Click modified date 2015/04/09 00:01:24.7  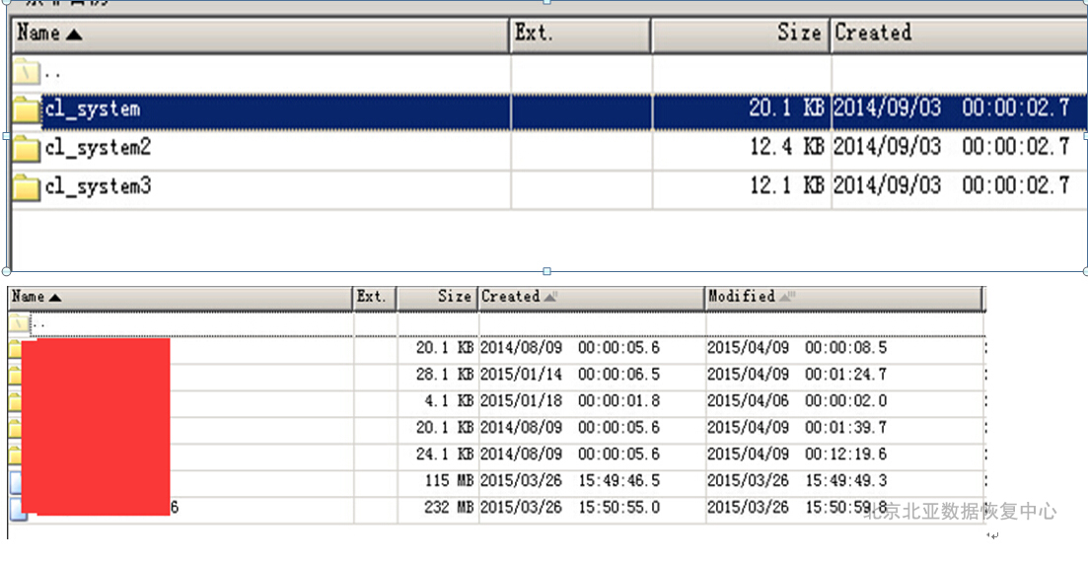797,375
